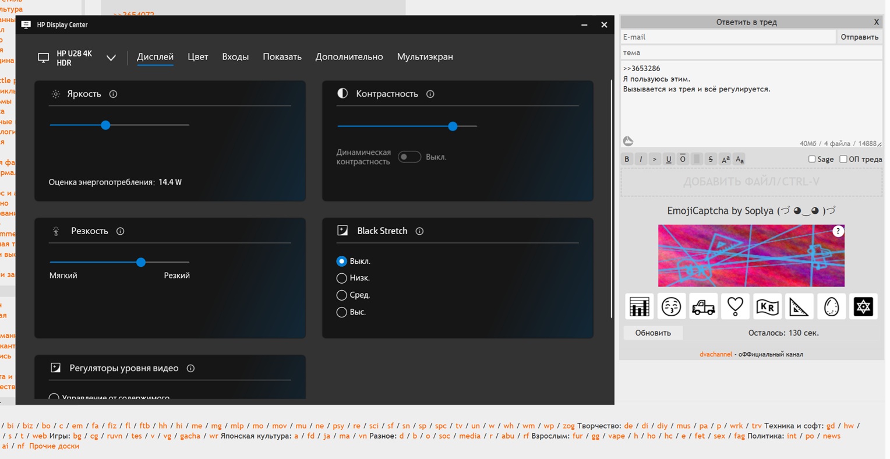Pick the KR flag emoji in the captcha
890x459 pixels.
[x=767, y=306]
